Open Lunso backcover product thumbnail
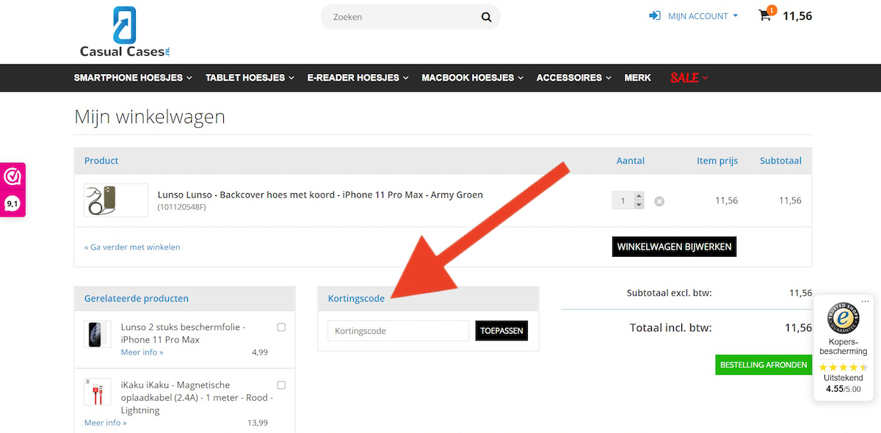 pos(116,200)
